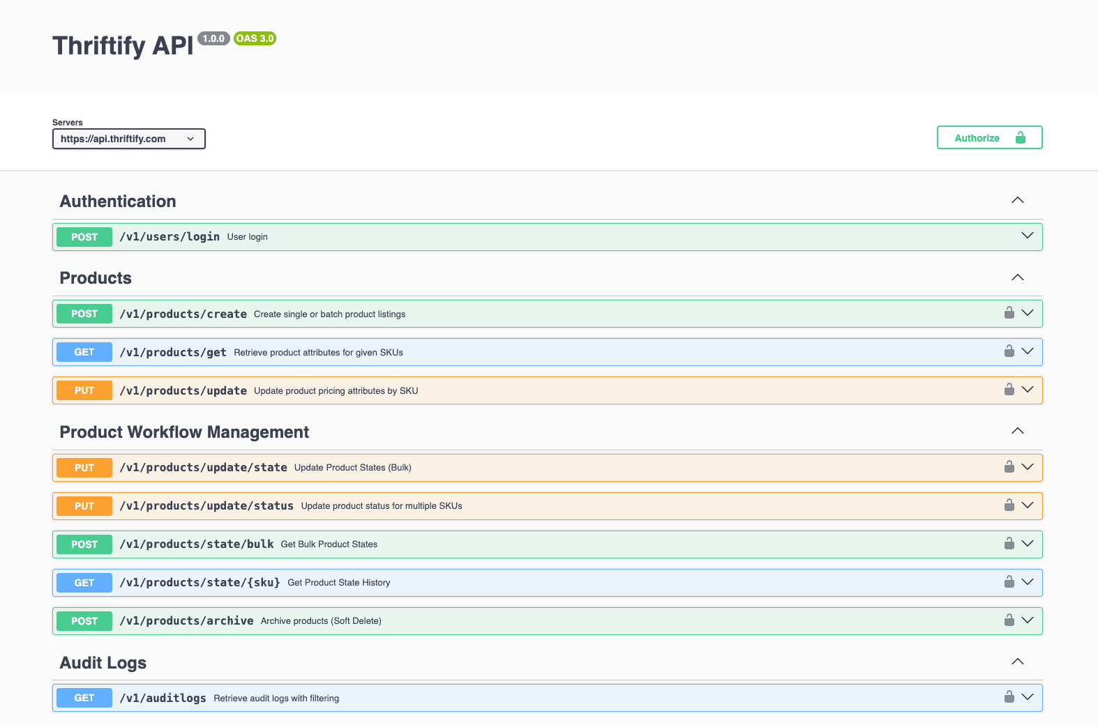The height and width of the screenshot is (725, 1098).
Task: Expand the /v1/products/state/bulk operation chevron
Action: tap(1028, 544)
